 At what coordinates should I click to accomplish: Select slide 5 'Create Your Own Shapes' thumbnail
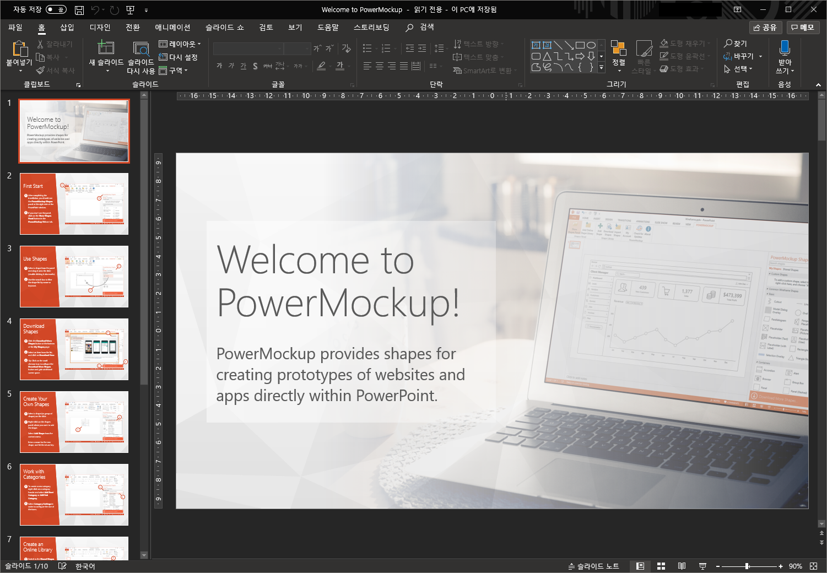[74, 422]
